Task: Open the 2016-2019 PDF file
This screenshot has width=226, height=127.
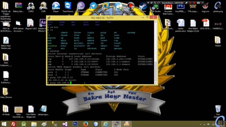Action: (x=206, y=24)
